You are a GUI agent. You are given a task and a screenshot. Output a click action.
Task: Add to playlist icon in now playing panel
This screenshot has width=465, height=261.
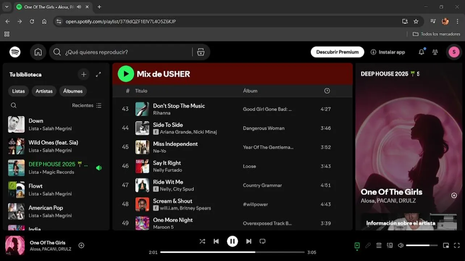point(454,195)
